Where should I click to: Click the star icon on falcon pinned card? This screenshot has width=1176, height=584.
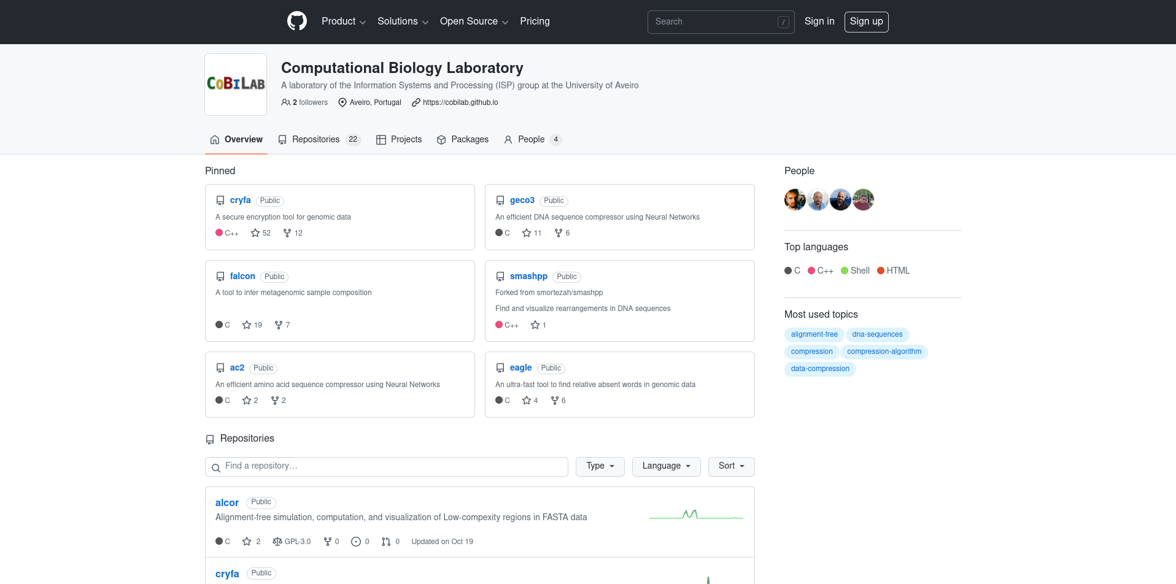[x=247, y=325]
